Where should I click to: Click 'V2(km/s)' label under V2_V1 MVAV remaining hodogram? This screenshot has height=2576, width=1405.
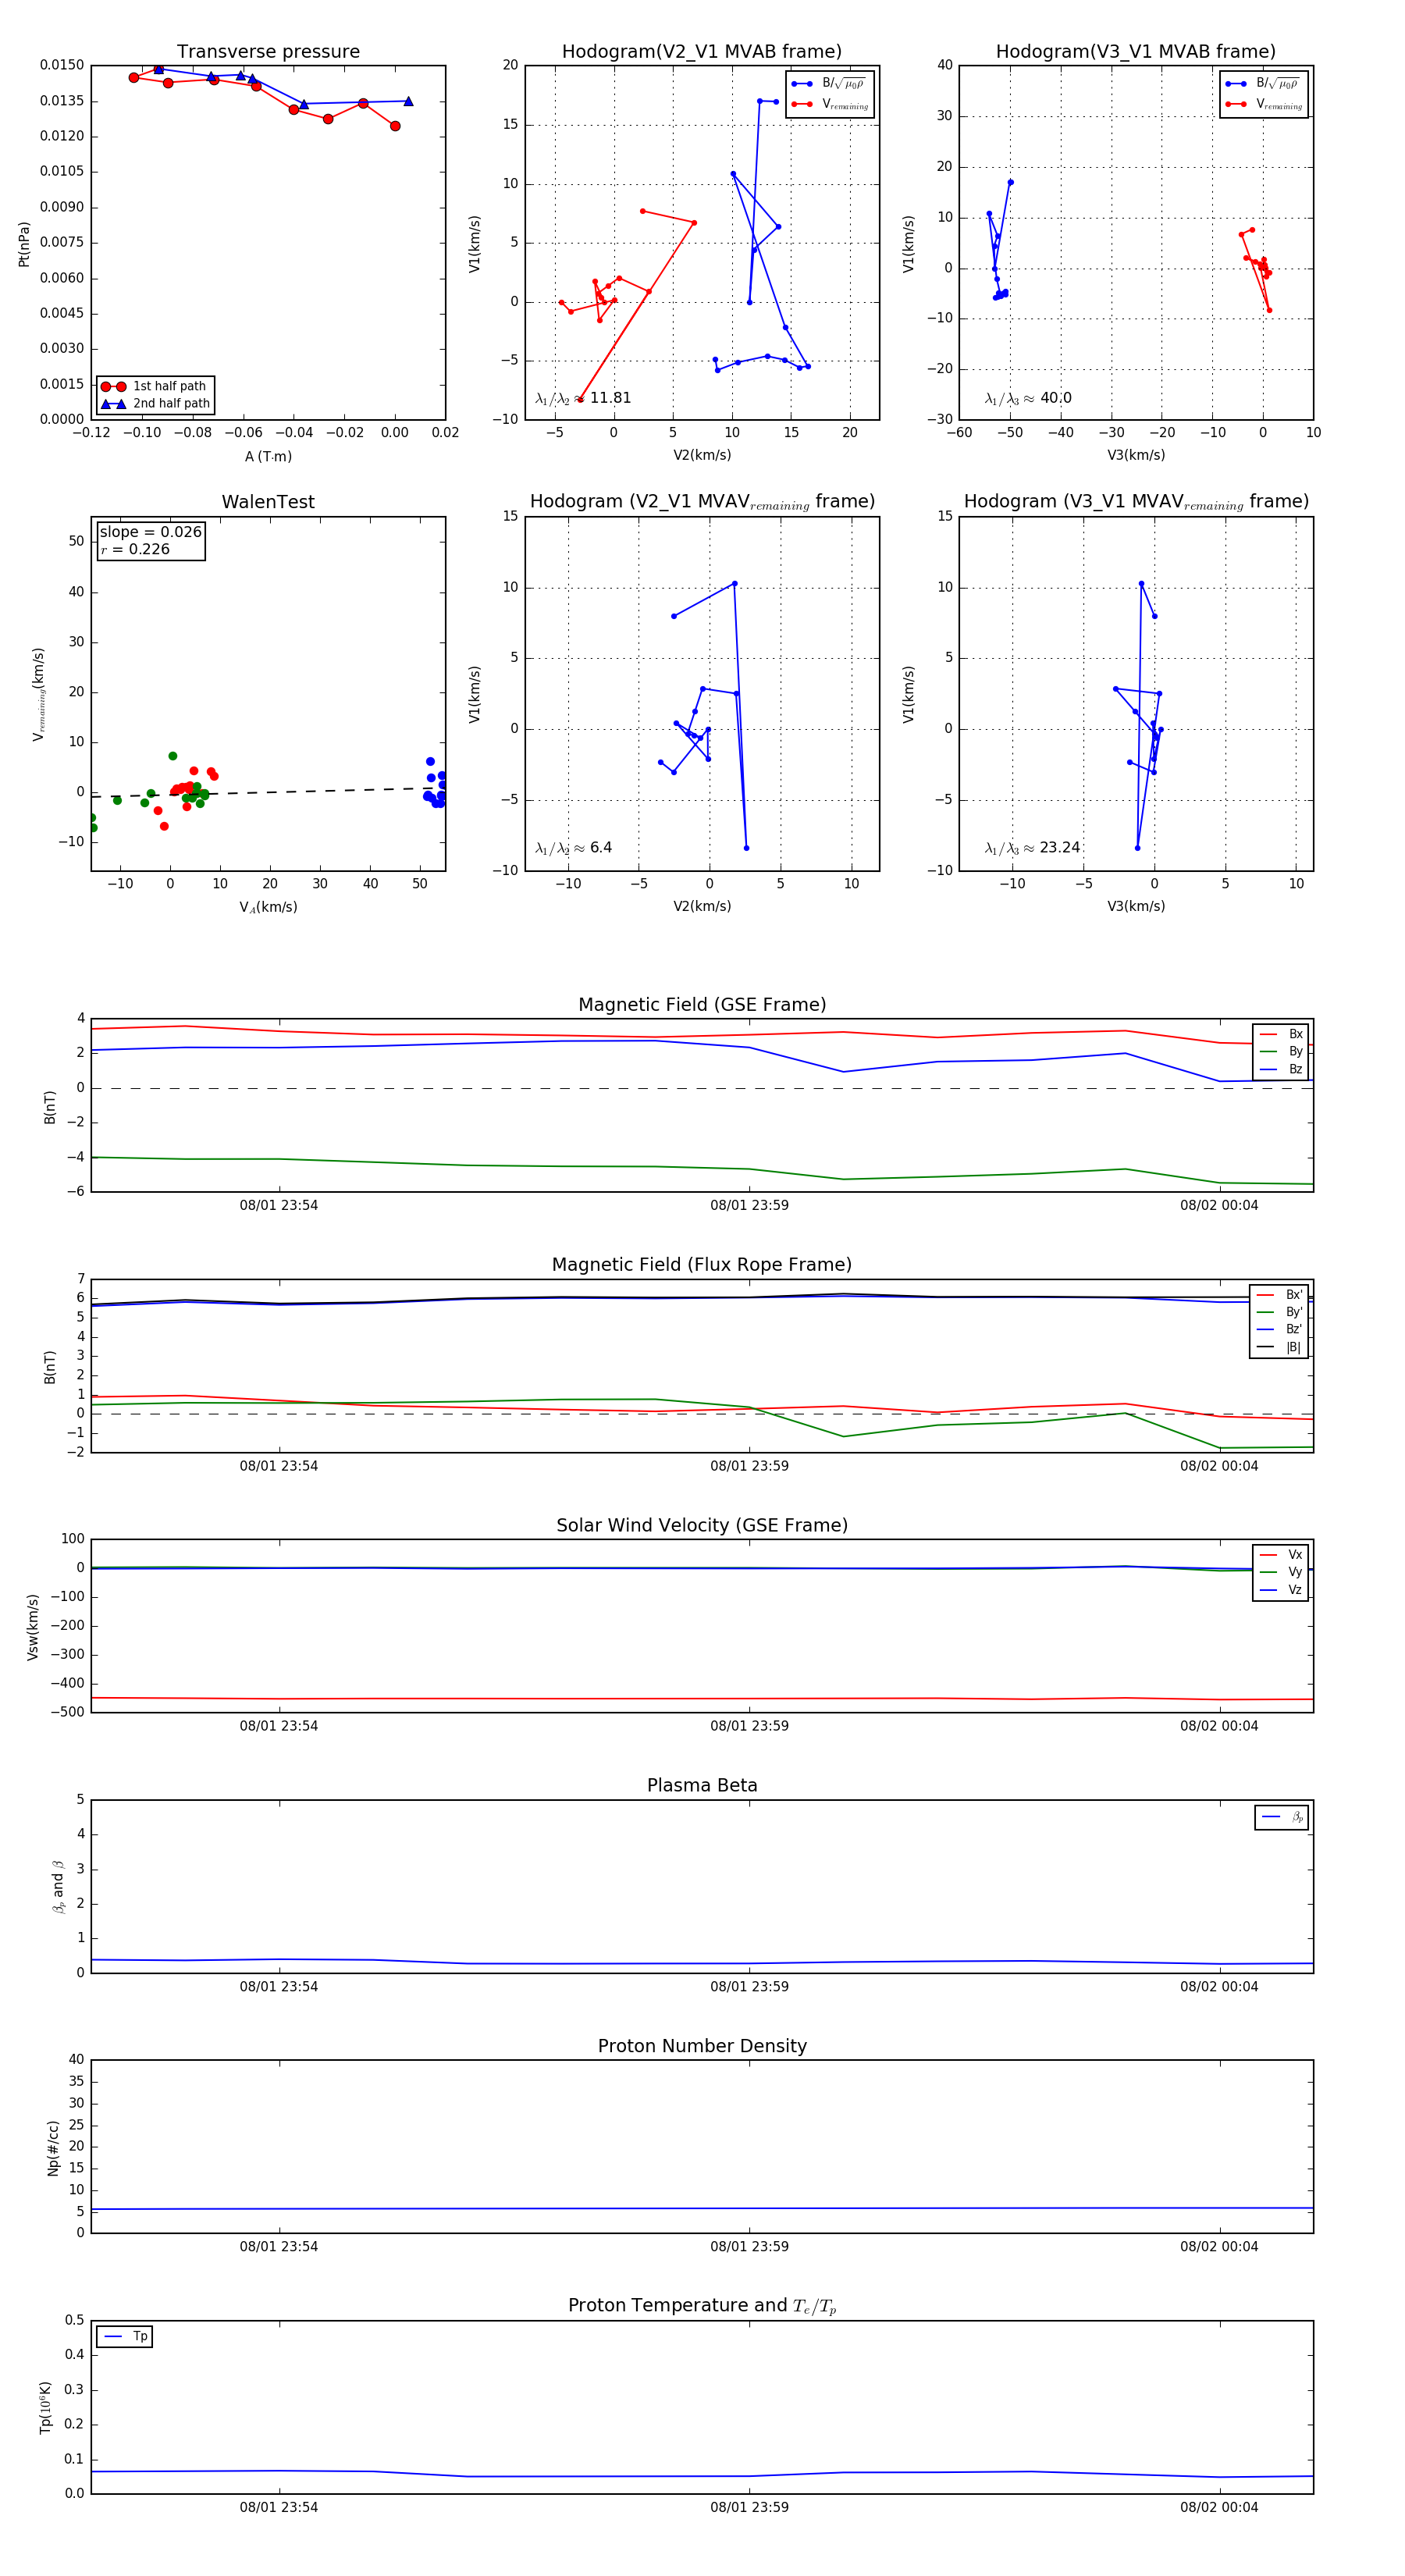pos(702,907)
